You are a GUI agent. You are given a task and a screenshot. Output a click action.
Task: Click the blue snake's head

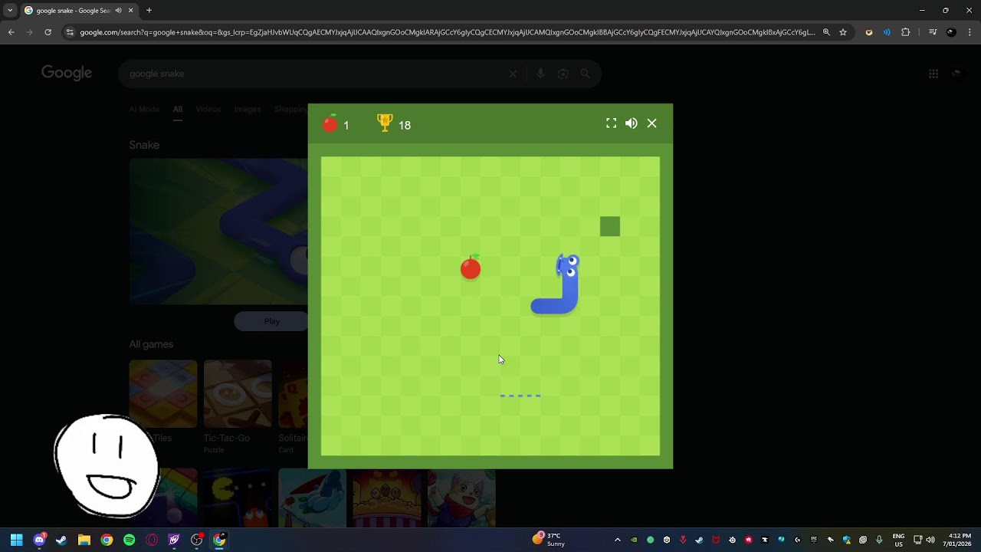point(568,267)
